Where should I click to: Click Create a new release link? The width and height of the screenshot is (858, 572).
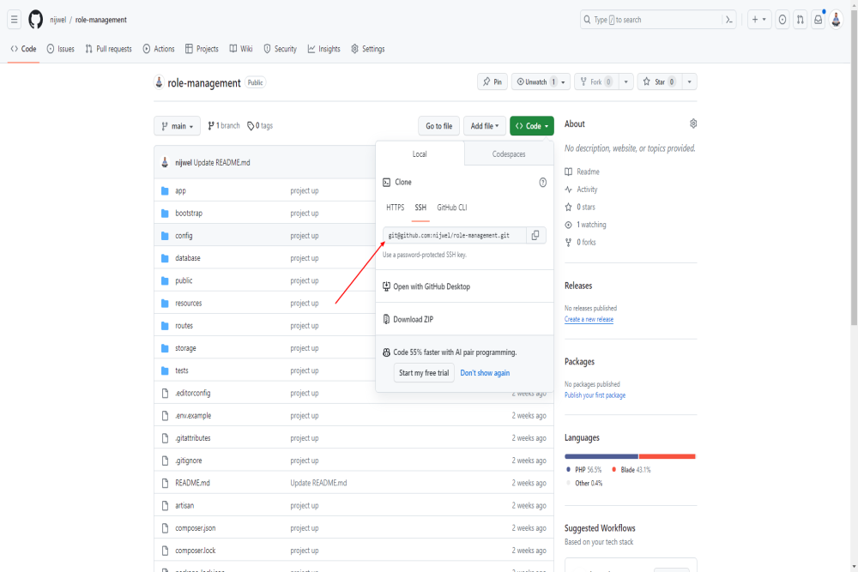[x=589, y=319]
